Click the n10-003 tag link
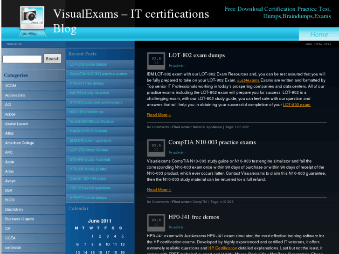Screen dimensions: 339x254 [x=227, y=202]
